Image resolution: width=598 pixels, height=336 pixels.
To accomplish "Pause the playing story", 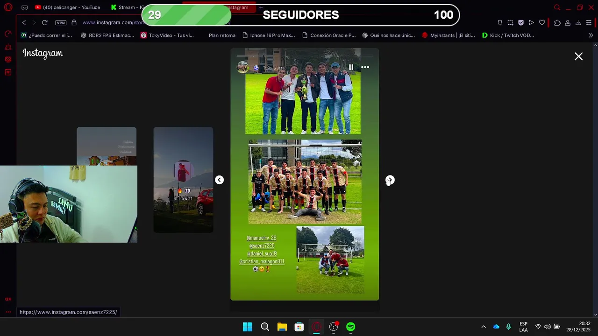I will pos(351,67).
